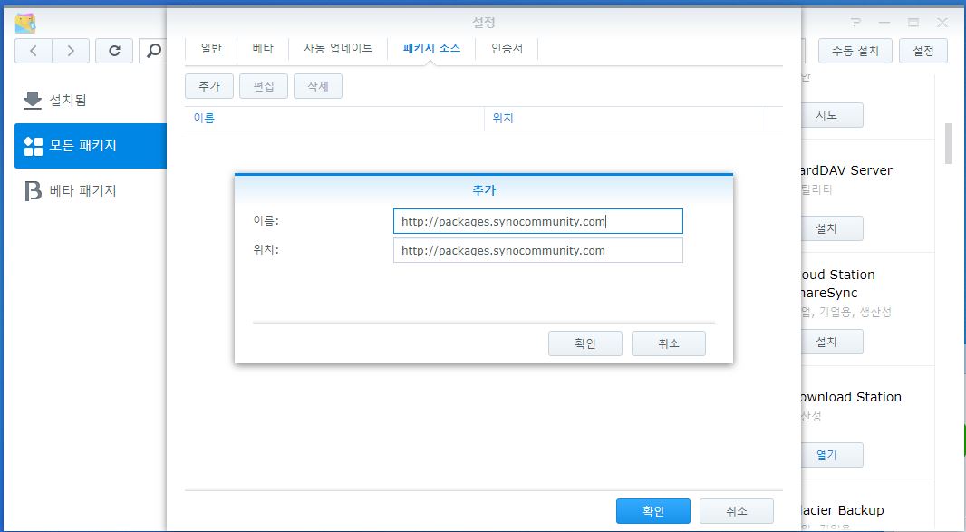Sort by the 이름 column header
966x532 pixels.
(334, 119)
